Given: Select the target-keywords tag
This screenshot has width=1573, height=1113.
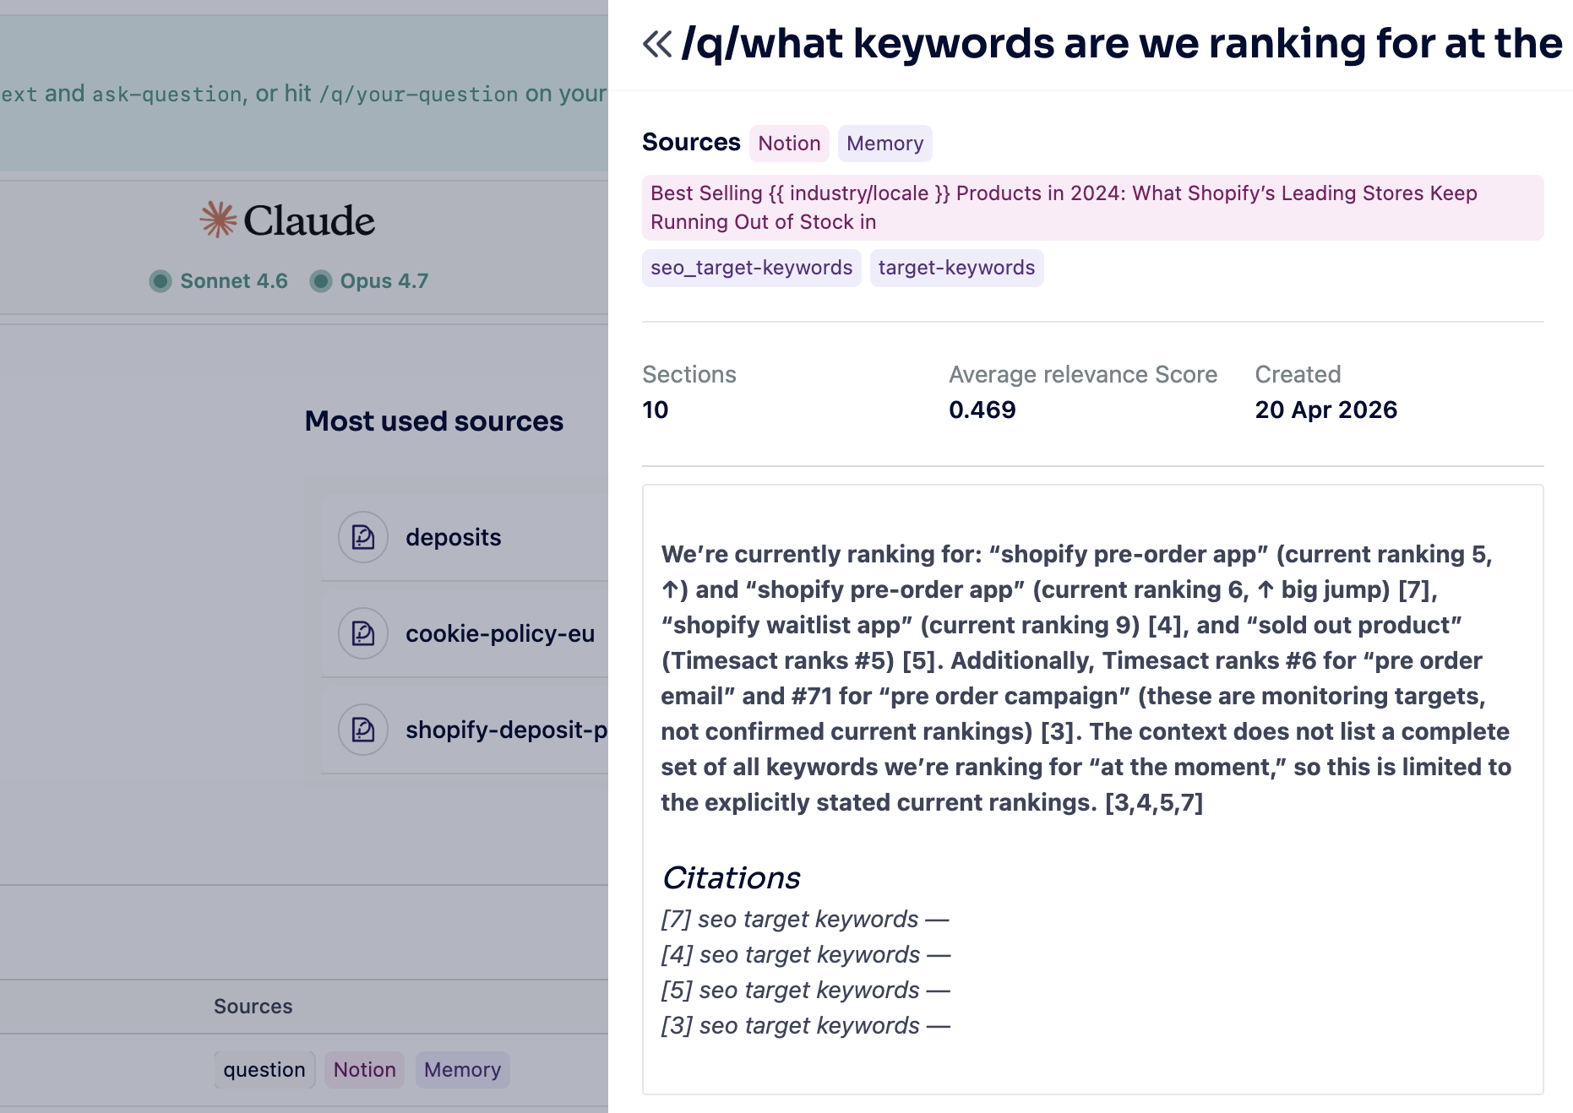Looking at the screenshot, I should coord(956,268).
